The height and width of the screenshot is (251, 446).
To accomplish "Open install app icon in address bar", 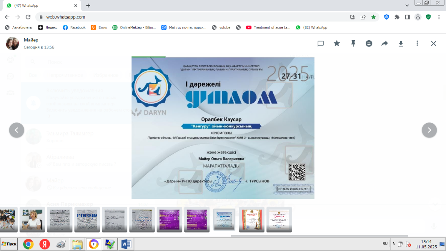I will click(353, 17).
